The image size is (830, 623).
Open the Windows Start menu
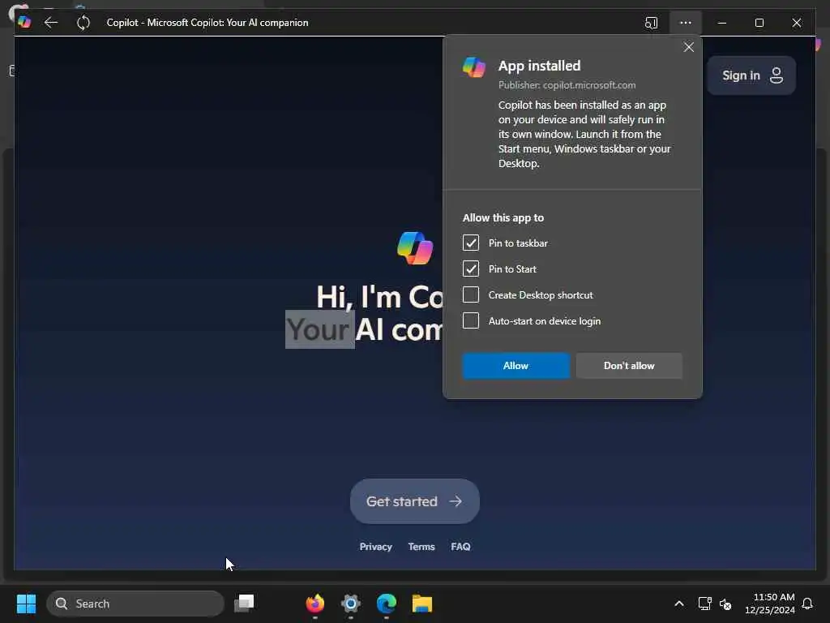point(26,604)
